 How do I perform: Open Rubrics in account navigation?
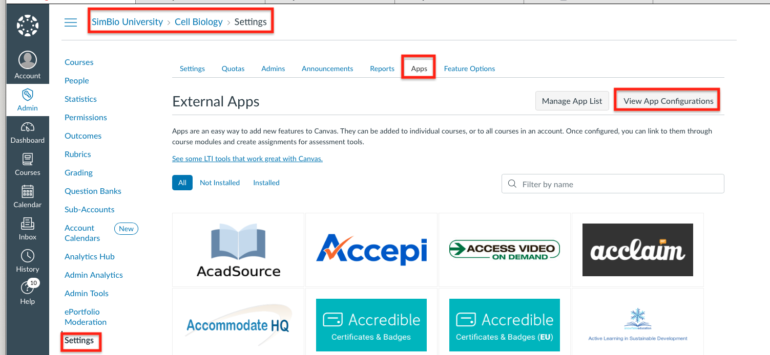point(78,154)
